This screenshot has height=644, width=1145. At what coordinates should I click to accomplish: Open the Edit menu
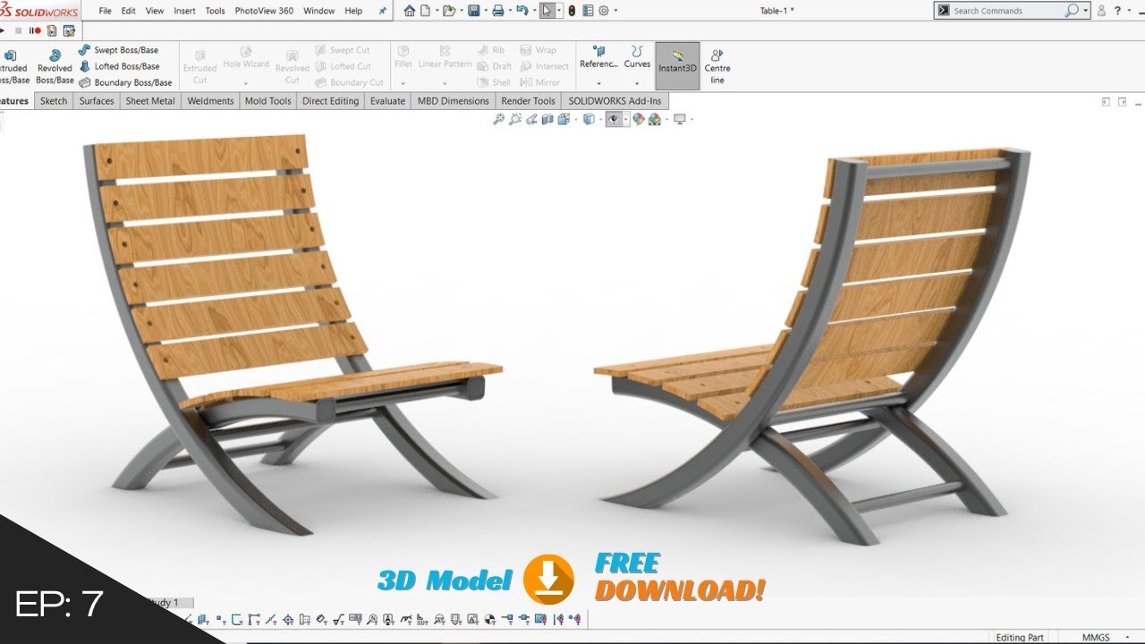point(129,11)
